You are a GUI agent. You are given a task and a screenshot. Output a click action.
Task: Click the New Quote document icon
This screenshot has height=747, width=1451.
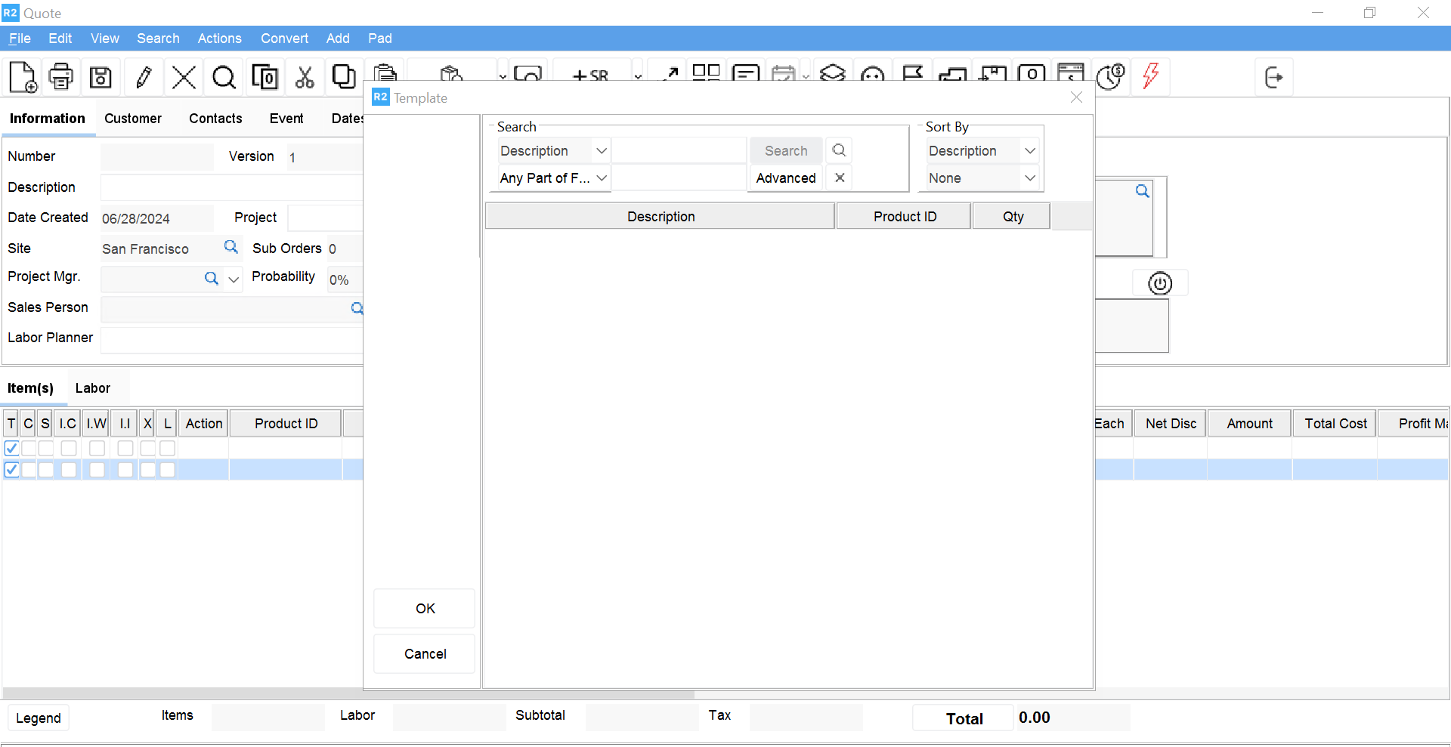(23, 77)
